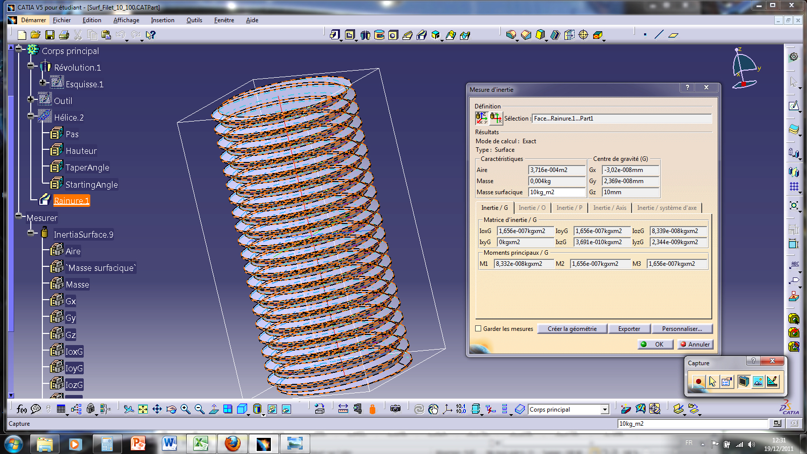This screenshot has width=807, height=454.
Task: Open the Edition menu
Action: pyautogui.click(x=92, y=20)
